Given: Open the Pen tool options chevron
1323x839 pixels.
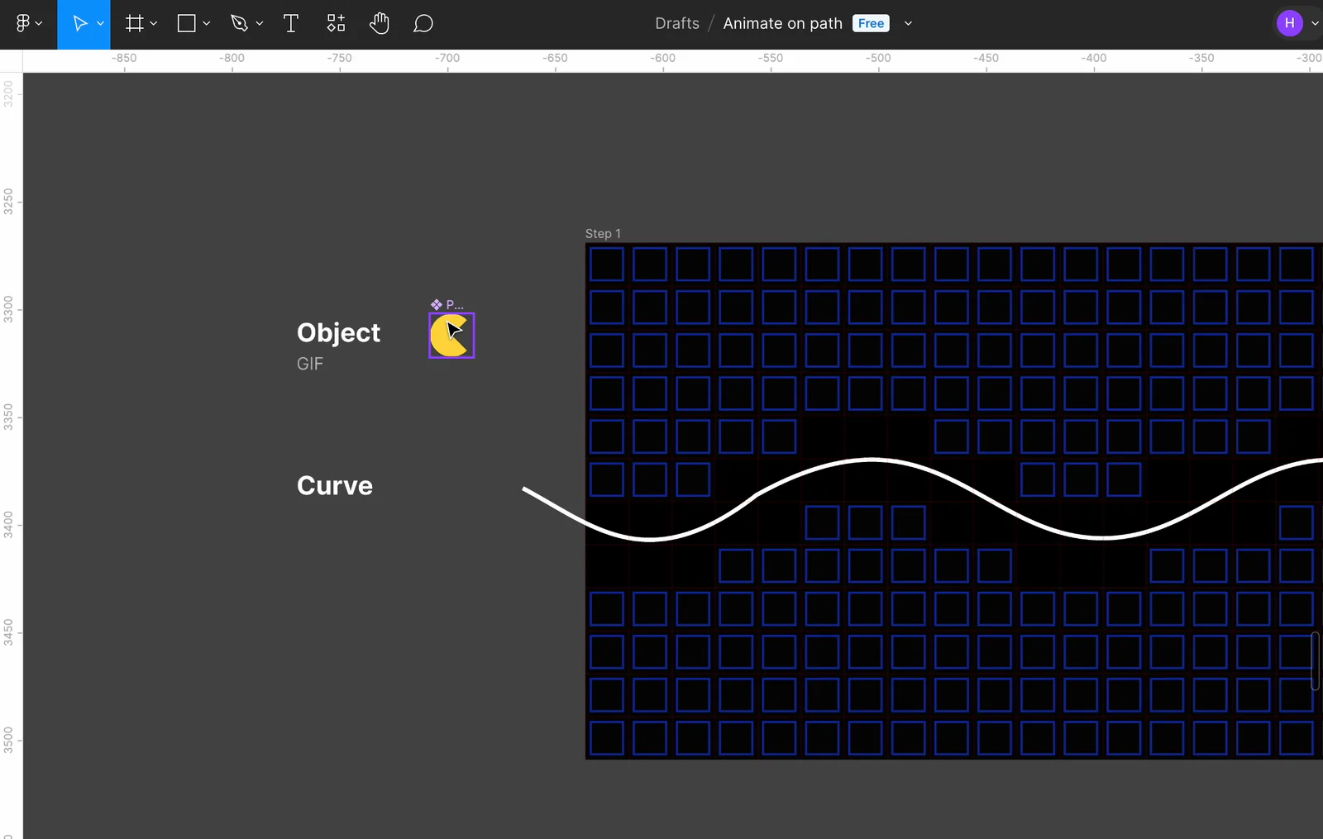Looking at the screenshot, I should (260, 24).
